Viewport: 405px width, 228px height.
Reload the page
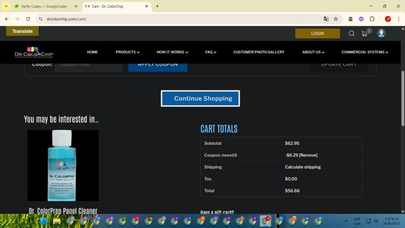[28, 19]
